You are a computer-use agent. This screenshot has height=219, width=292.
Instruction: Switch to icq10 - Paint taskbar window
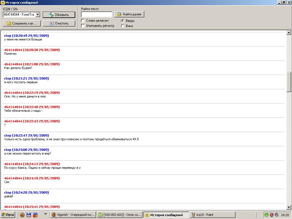click(x=212, y=215)
